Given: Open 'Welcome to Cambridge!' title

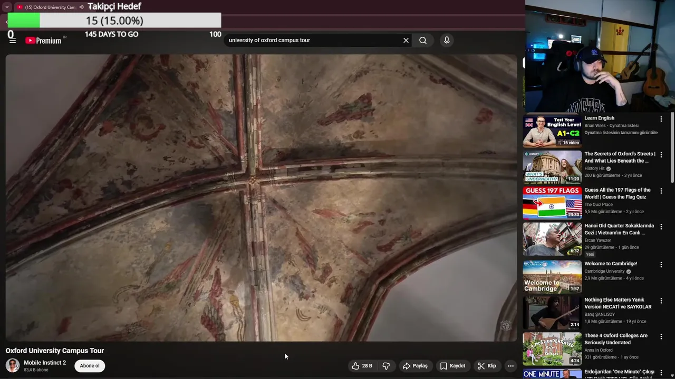Looking at the screenshot, I should tap(611, 264).
